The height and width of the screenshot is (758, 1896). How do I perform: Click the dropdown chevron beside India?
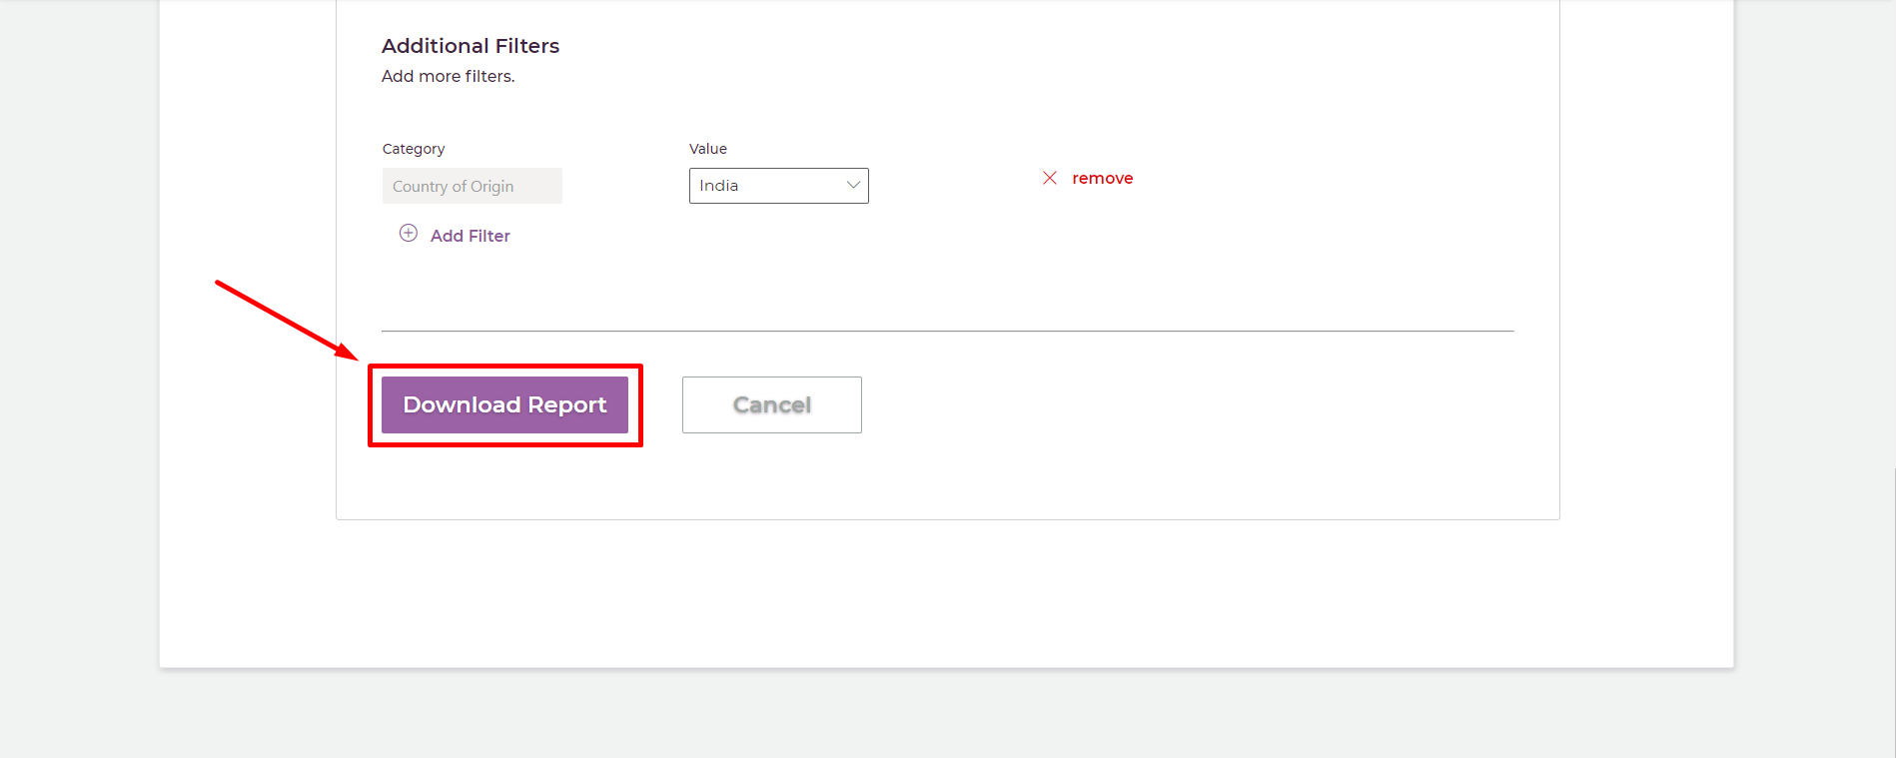[853, 185]
